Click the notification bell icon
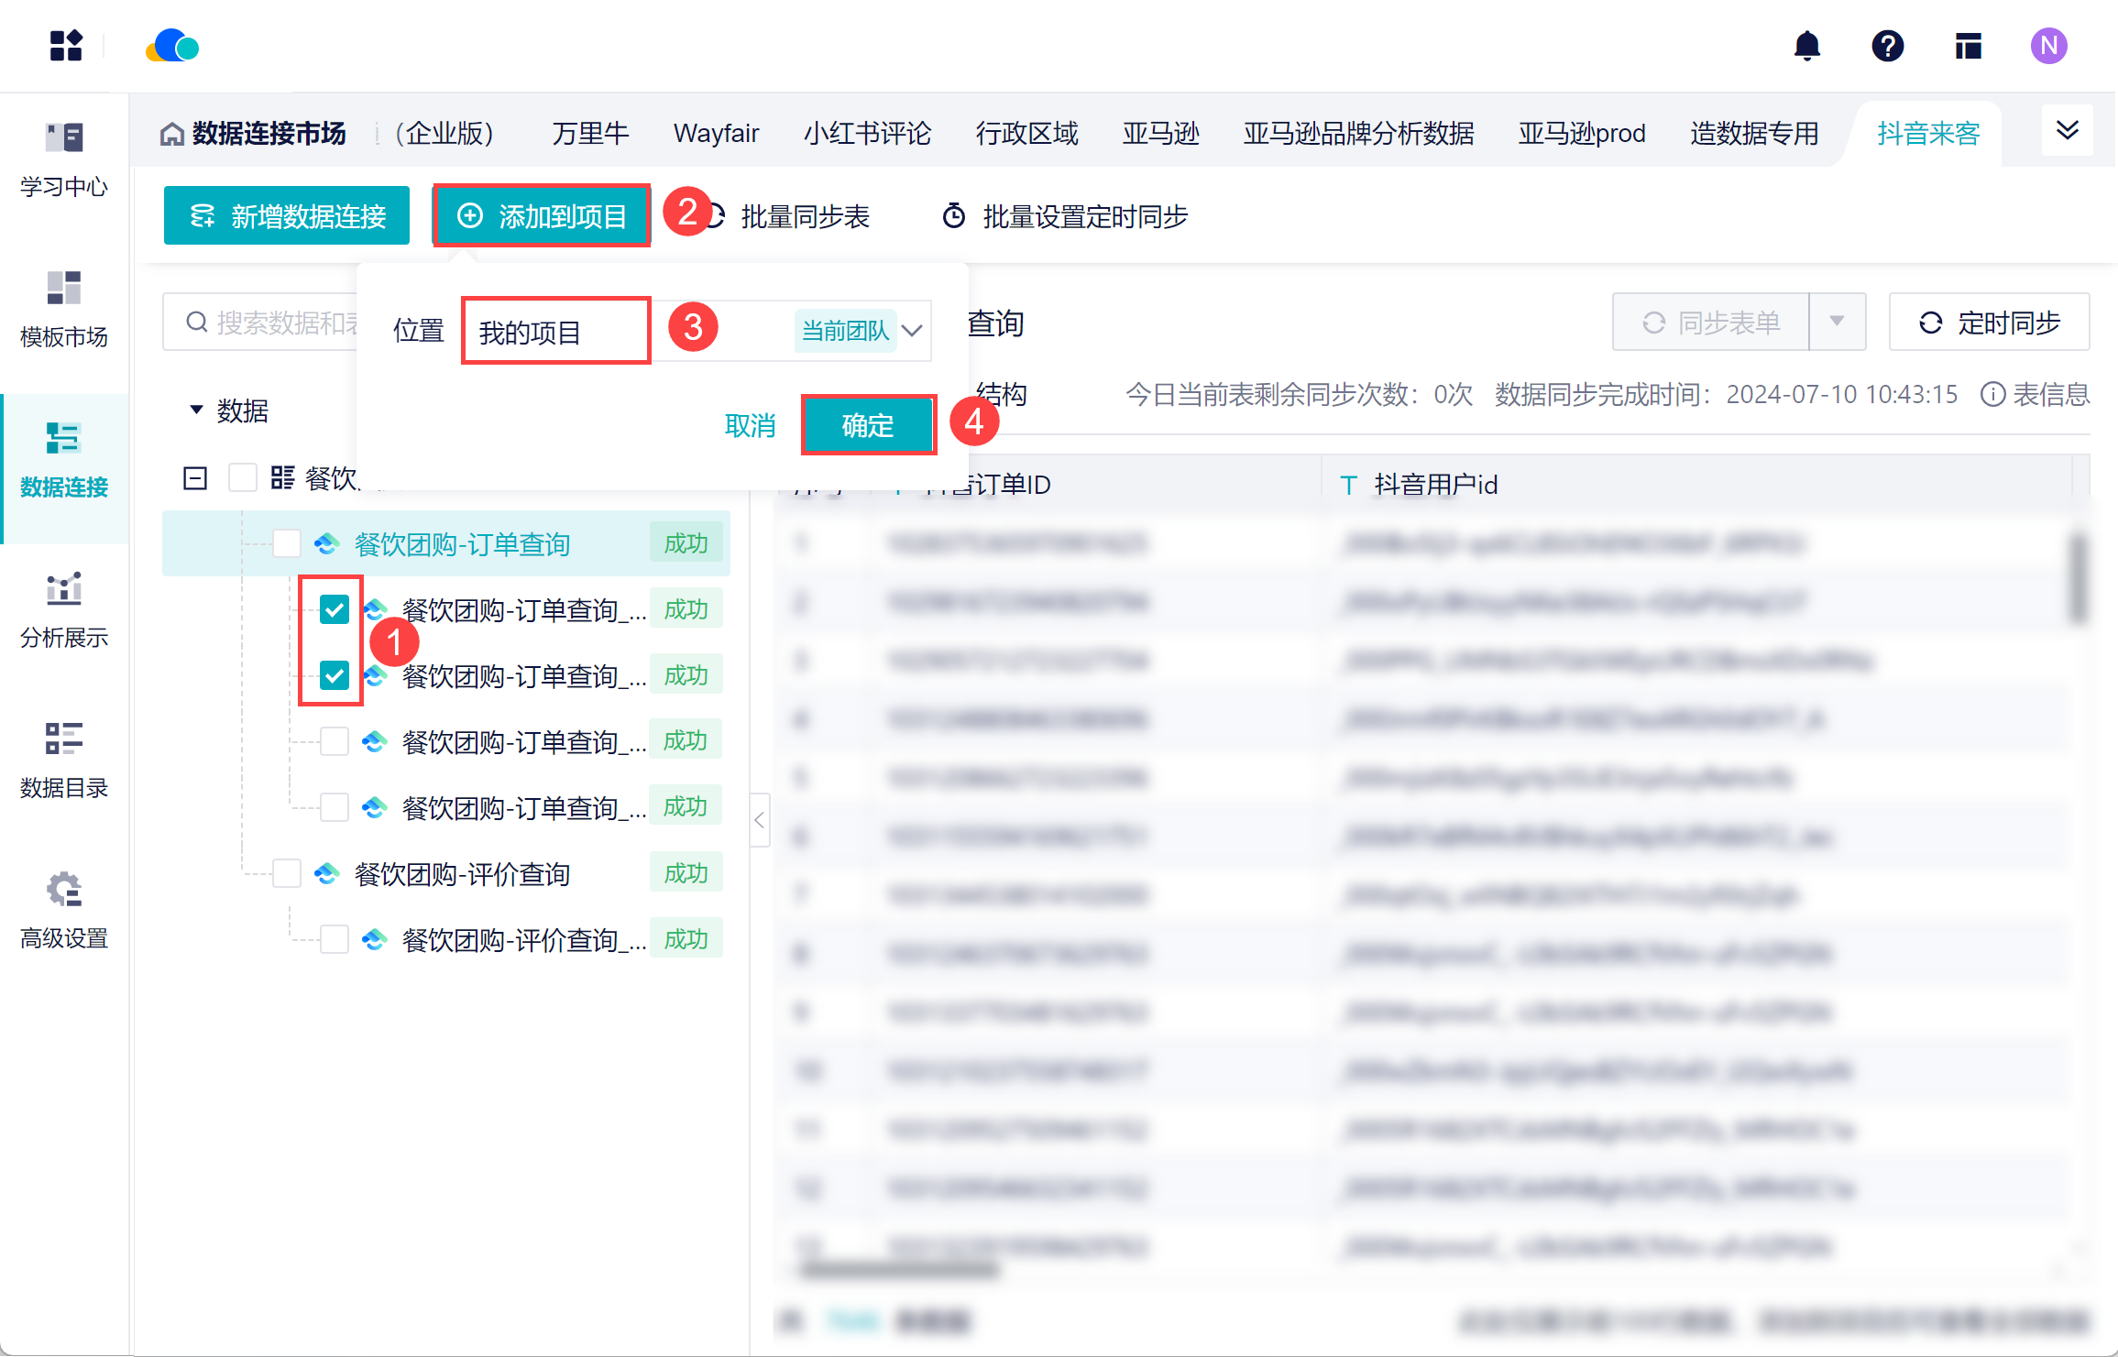Screen dimensions: 2118x1357 coord(1806,46)
